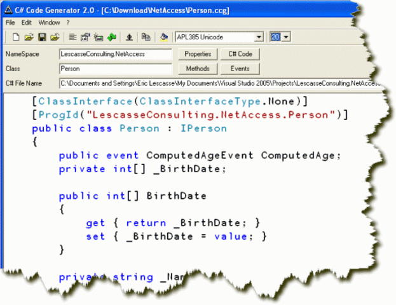Click the "set" accessor keyword
This screenshot has width=396, height=305.
click(x=95, y=236)
